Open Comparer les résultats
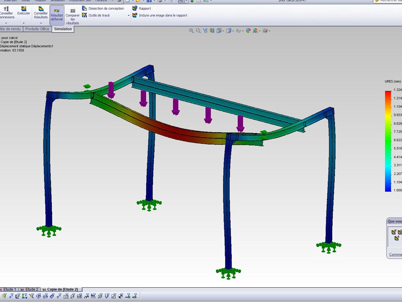The height and width of the screenshot is (302, 402). point(73,17)
